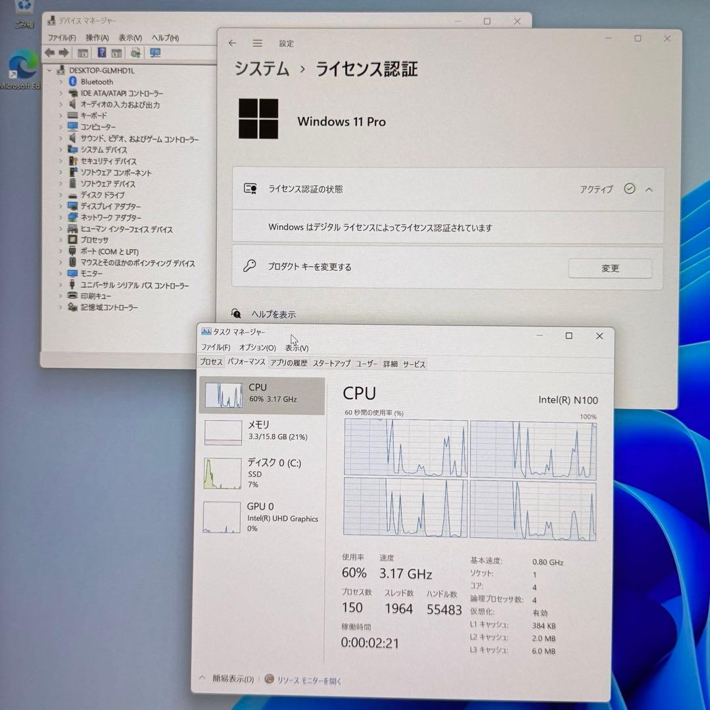The image size is (710, 710).
Task: Select the CPU mini graph in Task Manager sidebar
Action: [x=224, y=395]
